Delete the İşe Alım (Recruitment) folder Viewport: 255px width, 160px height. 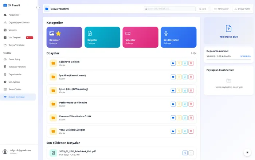pos(191,77)
